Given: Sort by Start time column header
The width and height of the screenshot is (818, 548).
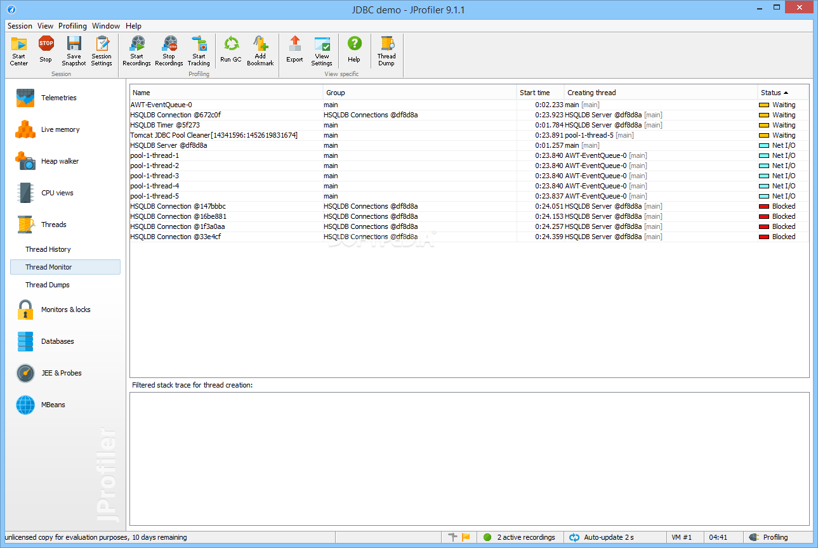Looking at the screenshot, I should (x=541, y=93).
